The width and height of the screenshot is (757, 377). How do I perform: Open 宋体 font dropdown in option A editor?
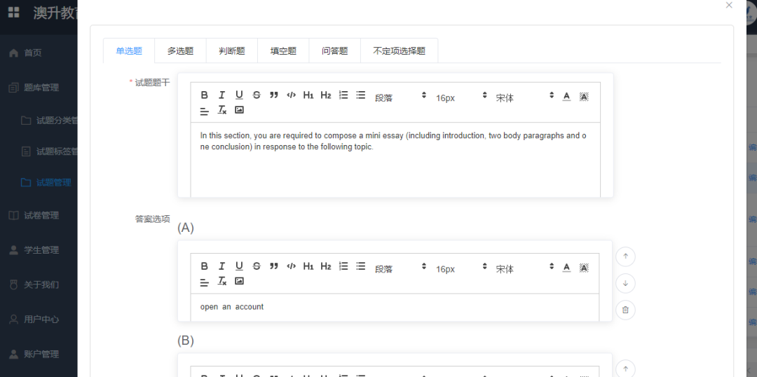tap(524, 268)
